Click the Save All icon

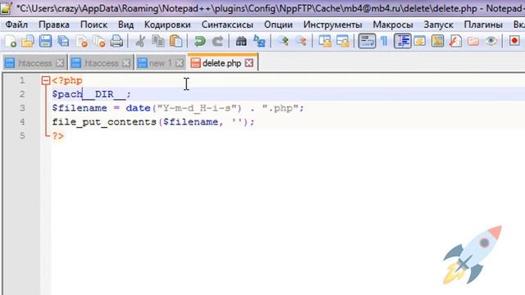tap(63, 41)
